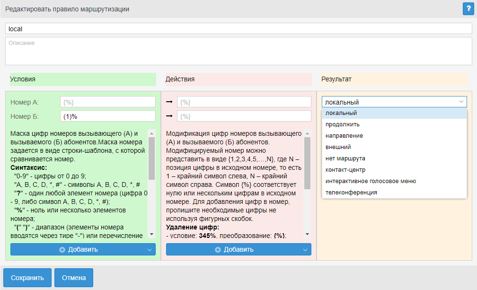Pick нет маршрута from the list
Image resolution: width=477 pixels, height=290 pixels.
(x=345, y=158)
